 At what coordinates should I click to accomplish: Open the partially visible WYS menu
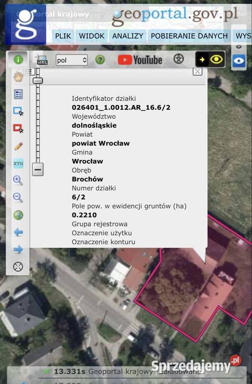pos(242,36)
